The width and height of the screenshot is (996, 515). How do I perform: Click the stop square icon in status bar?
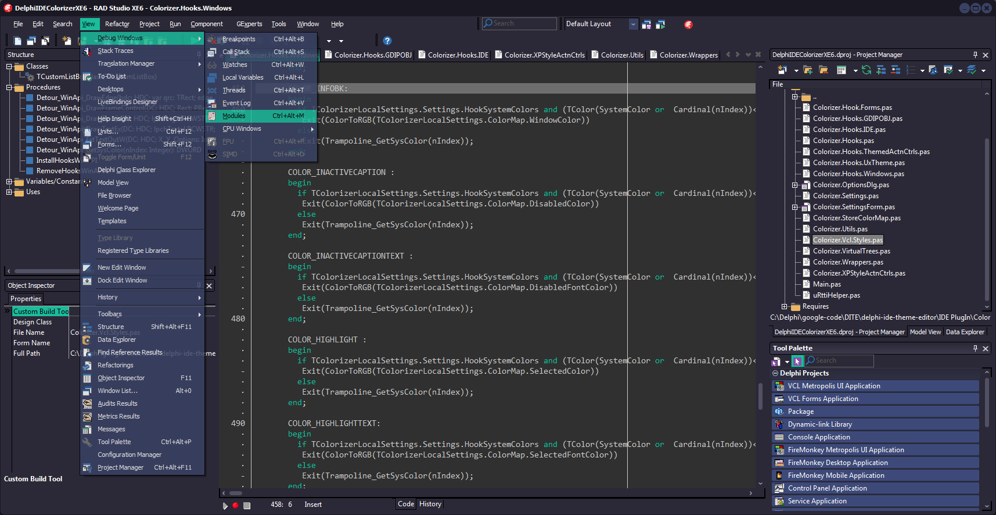click(247, 505)
